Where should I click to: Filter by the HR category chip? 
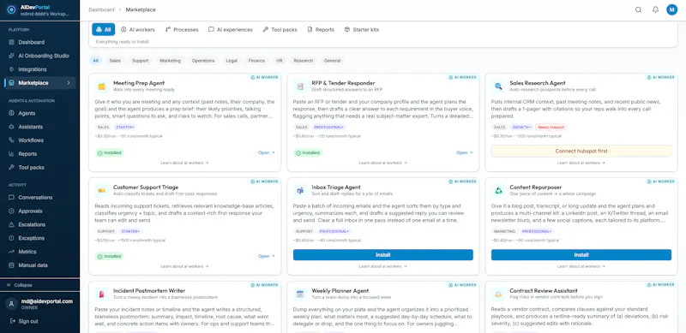[280, 61]
